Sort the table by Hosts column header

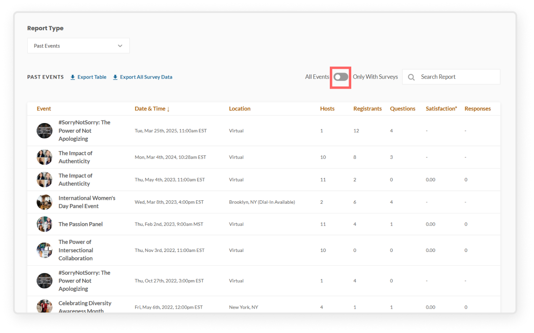[x=327, y=109]
